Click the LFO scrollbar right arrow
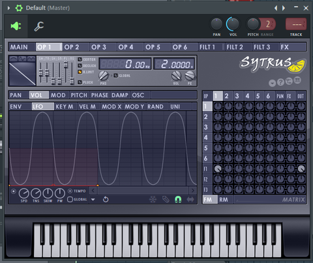313x263 pixels. click(192, 191)
